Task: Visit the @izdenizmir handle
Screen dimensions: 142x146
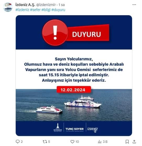Action: (46, 5)
